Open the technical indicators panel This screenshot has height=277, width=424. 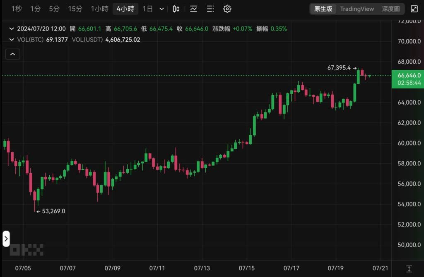click(193, 9)
